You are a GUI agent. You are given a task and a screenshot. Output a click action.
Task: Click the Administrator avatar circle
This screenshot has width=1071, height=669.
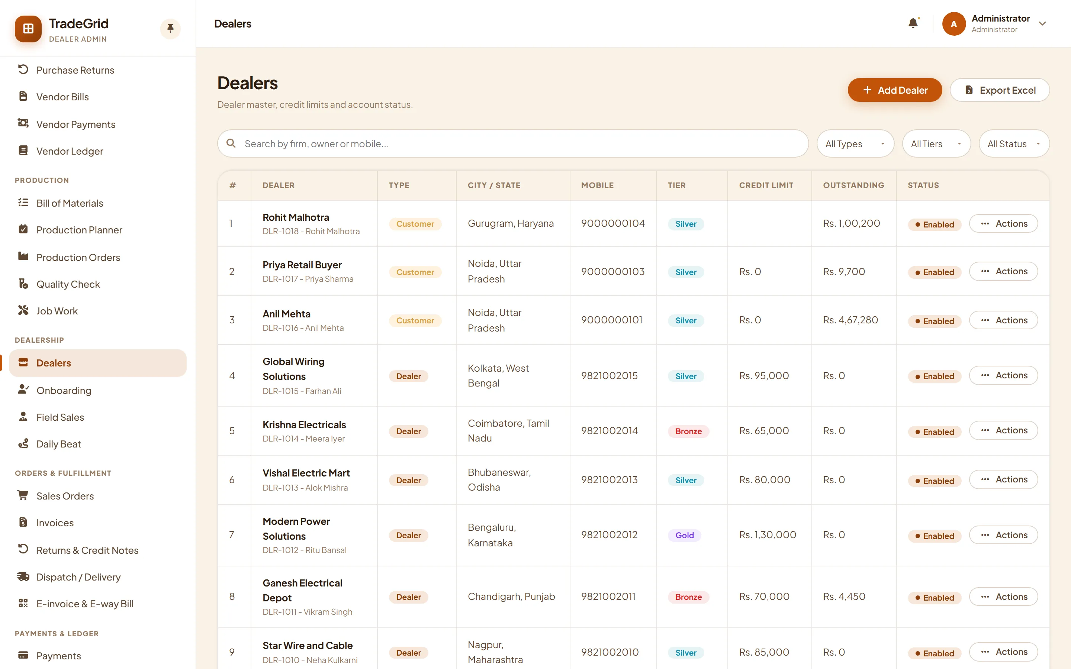(954, 23)
